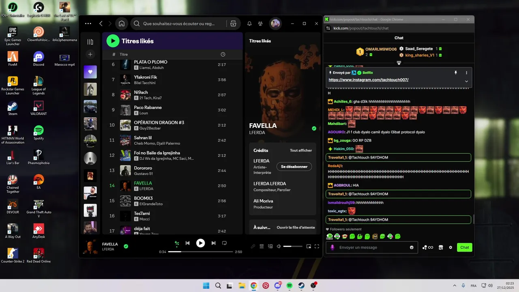Open pinned Instagram link in Kick chat
This screenshot has height=292, width=519.
[368, 80]
